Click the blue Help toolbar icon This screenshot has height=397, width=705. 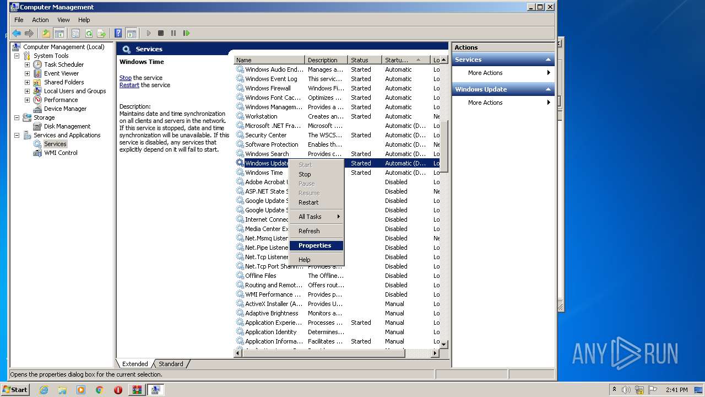tap(118, 33)
